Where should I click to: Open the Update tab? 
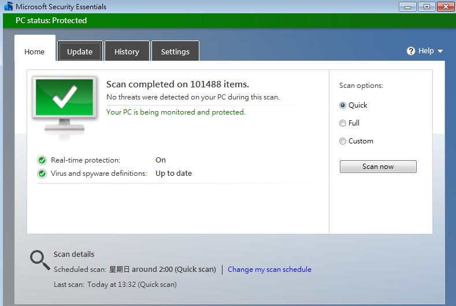(x=80, y=51)
